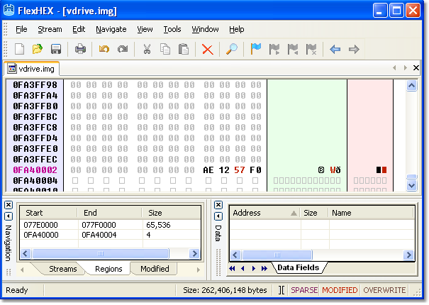Sort data fields by the Address column header
Viewport: 429px width, 305px height.
[x=264, y=213]
